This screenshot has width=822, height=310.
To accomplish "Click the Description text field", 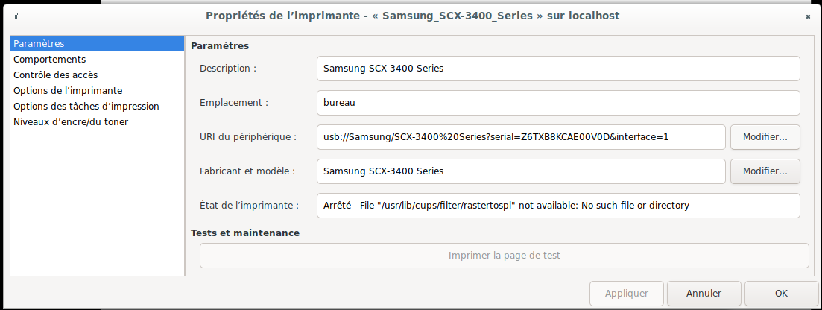I will [558, 69].
